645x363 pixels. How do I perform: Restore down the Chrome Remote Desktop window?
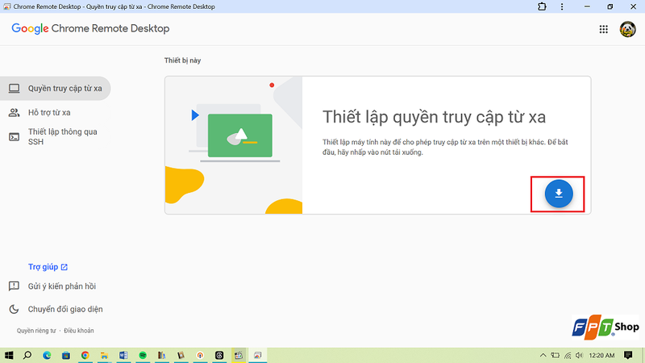(610, 6)
